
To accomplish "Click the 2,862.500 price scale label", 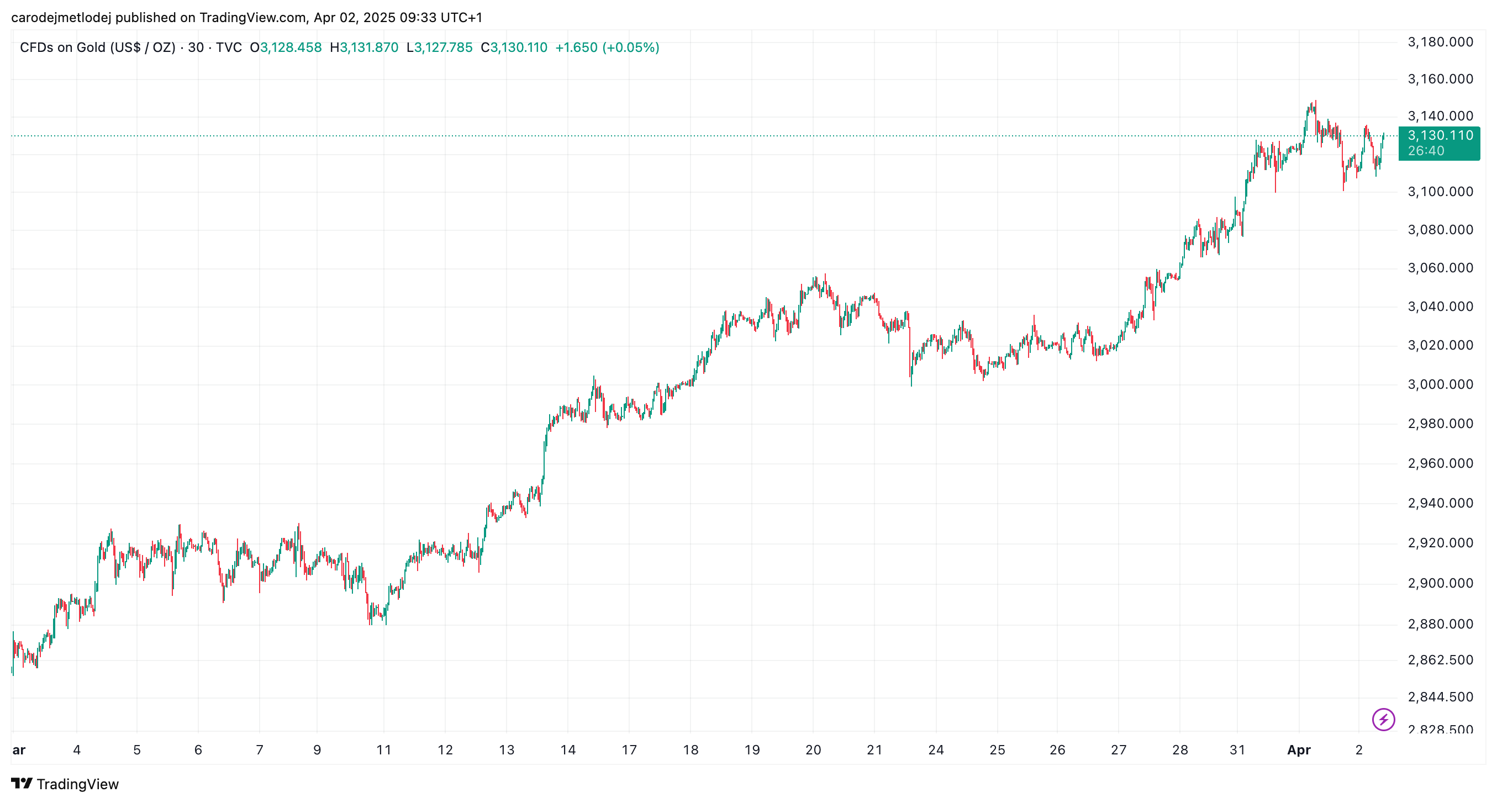I will coord(1440,660).
